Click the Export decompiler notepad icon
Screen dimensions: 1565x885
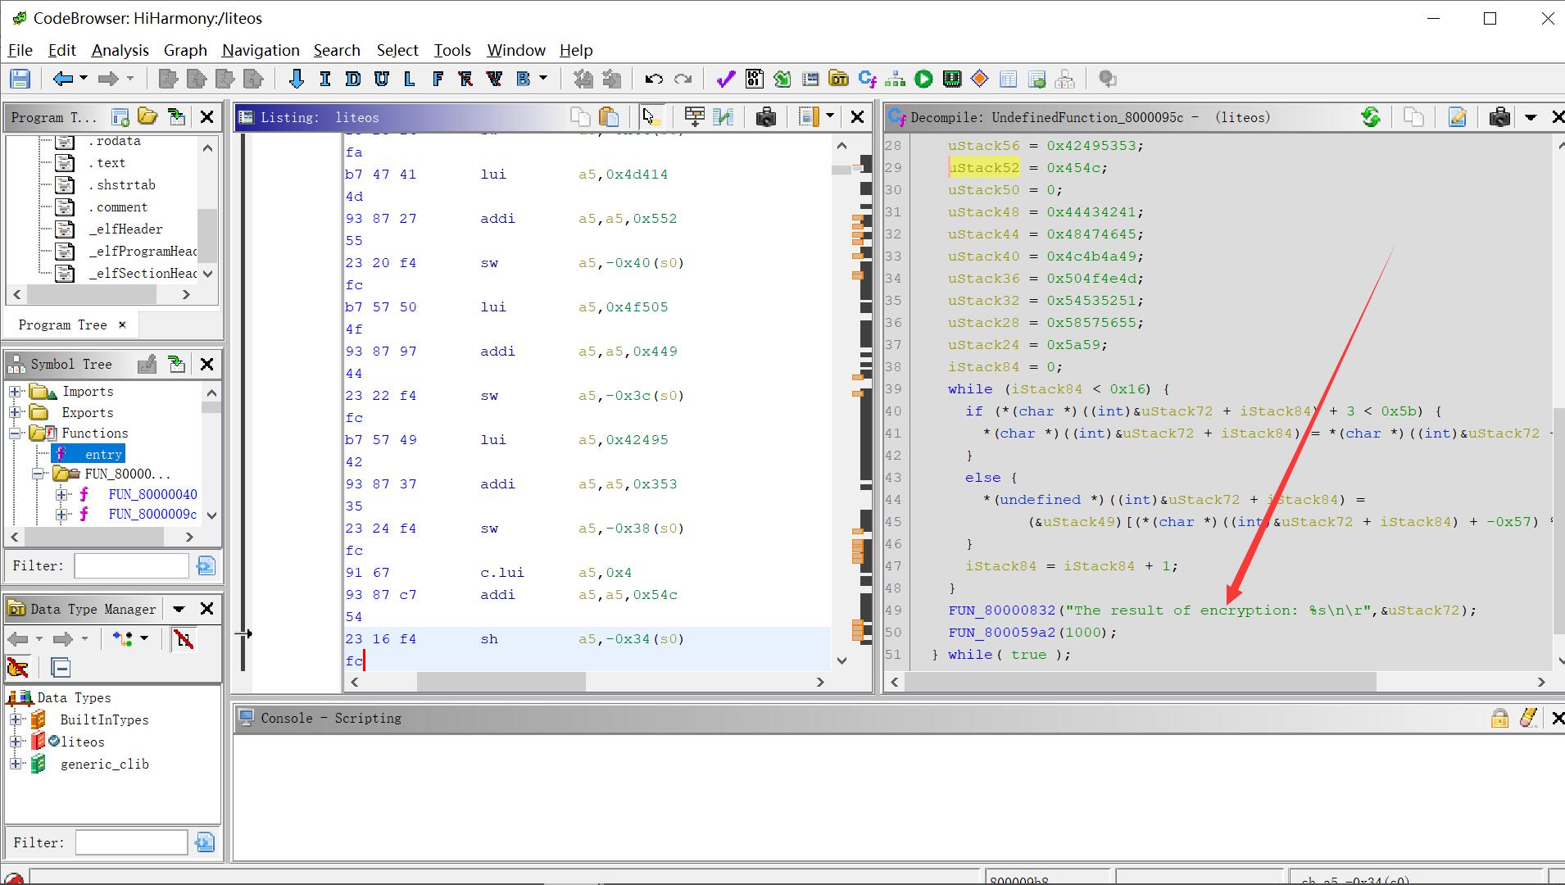click(x=1457, y=117)
